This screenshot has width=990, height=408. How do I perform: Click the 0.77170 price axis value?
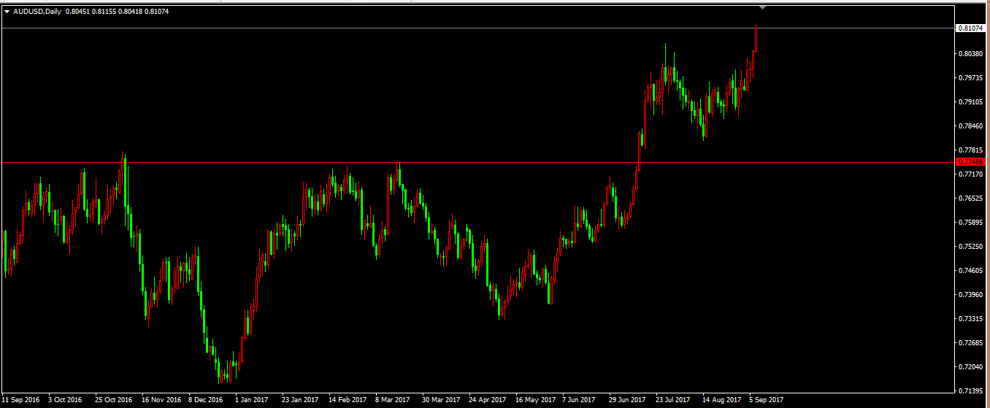point(970,174)
